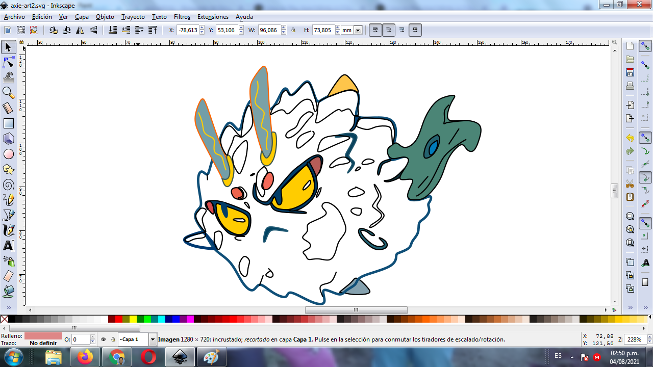The width and height of the screenshot is (653, 367).
Task: Toggle scale stroke width with object
Action: [375, 30]
